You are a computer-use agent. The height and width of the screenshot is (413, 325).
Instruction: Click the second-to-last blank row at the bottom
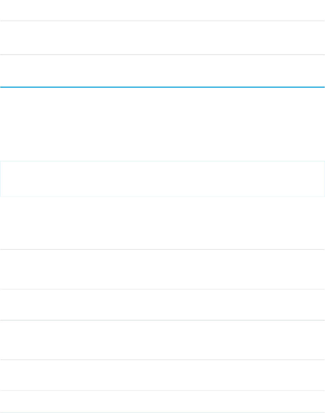[162, 375]
